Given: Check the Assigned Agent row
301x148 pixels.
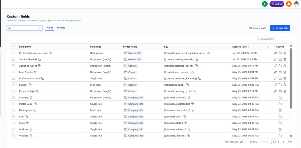Looking at the screenshot, I should click(14, 66).
